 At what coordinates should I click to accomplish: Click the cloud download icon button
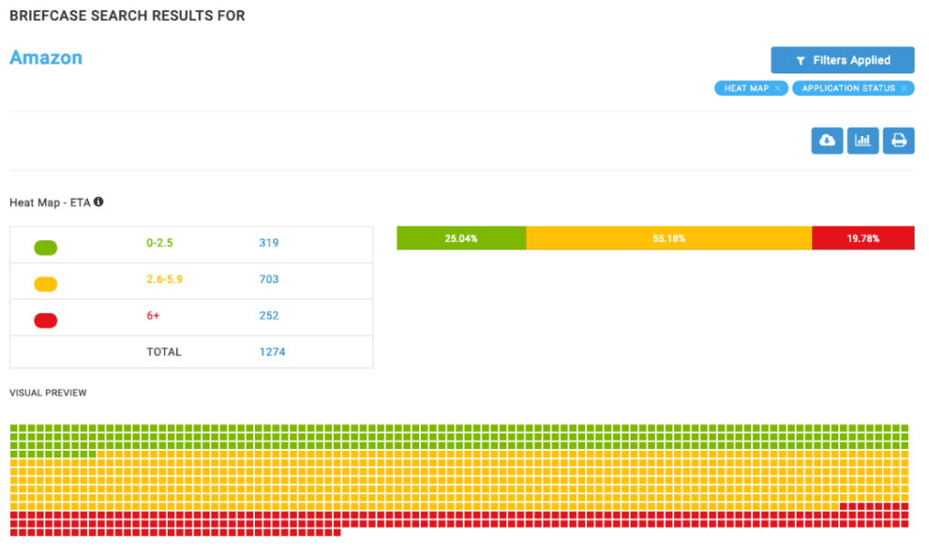[x=826, y=141]
